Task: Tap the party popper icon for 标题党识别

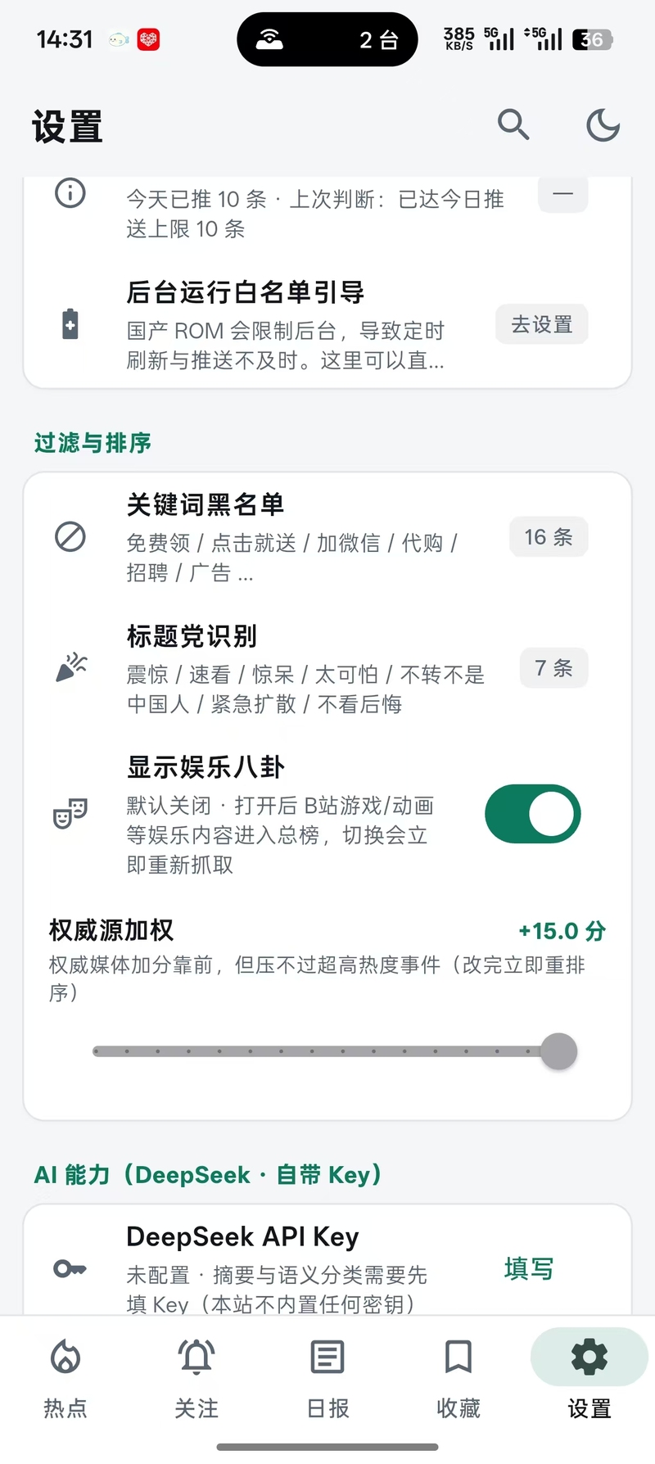Action: (x=71, y=667)
